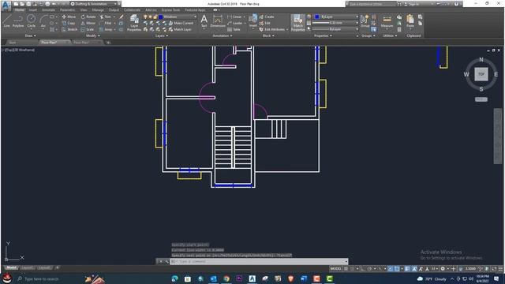Select the Polyline tool
The image size is (505, 284).
pyautogui.click(x=18, y=21)
